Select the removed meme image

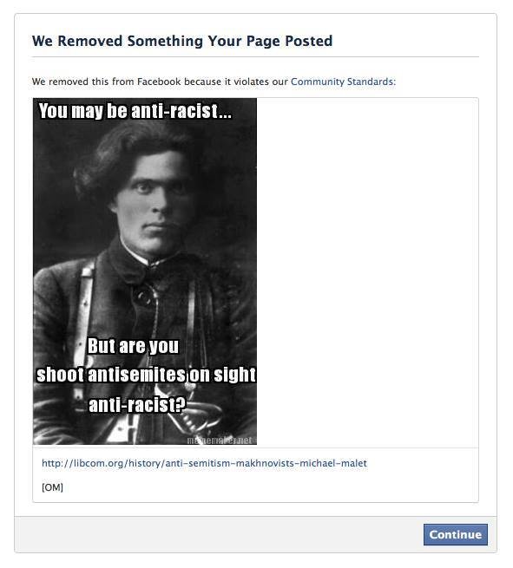[x=145, y=271]
